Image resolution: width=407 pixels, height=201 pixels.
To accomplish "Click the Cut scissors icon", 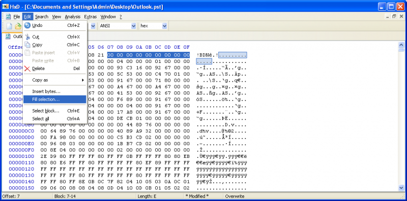I will pos(27,37).
